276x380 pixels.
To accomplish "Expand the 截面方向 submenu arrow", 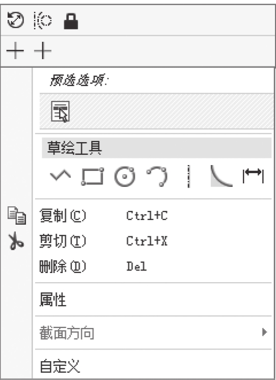I will point(265,332).
